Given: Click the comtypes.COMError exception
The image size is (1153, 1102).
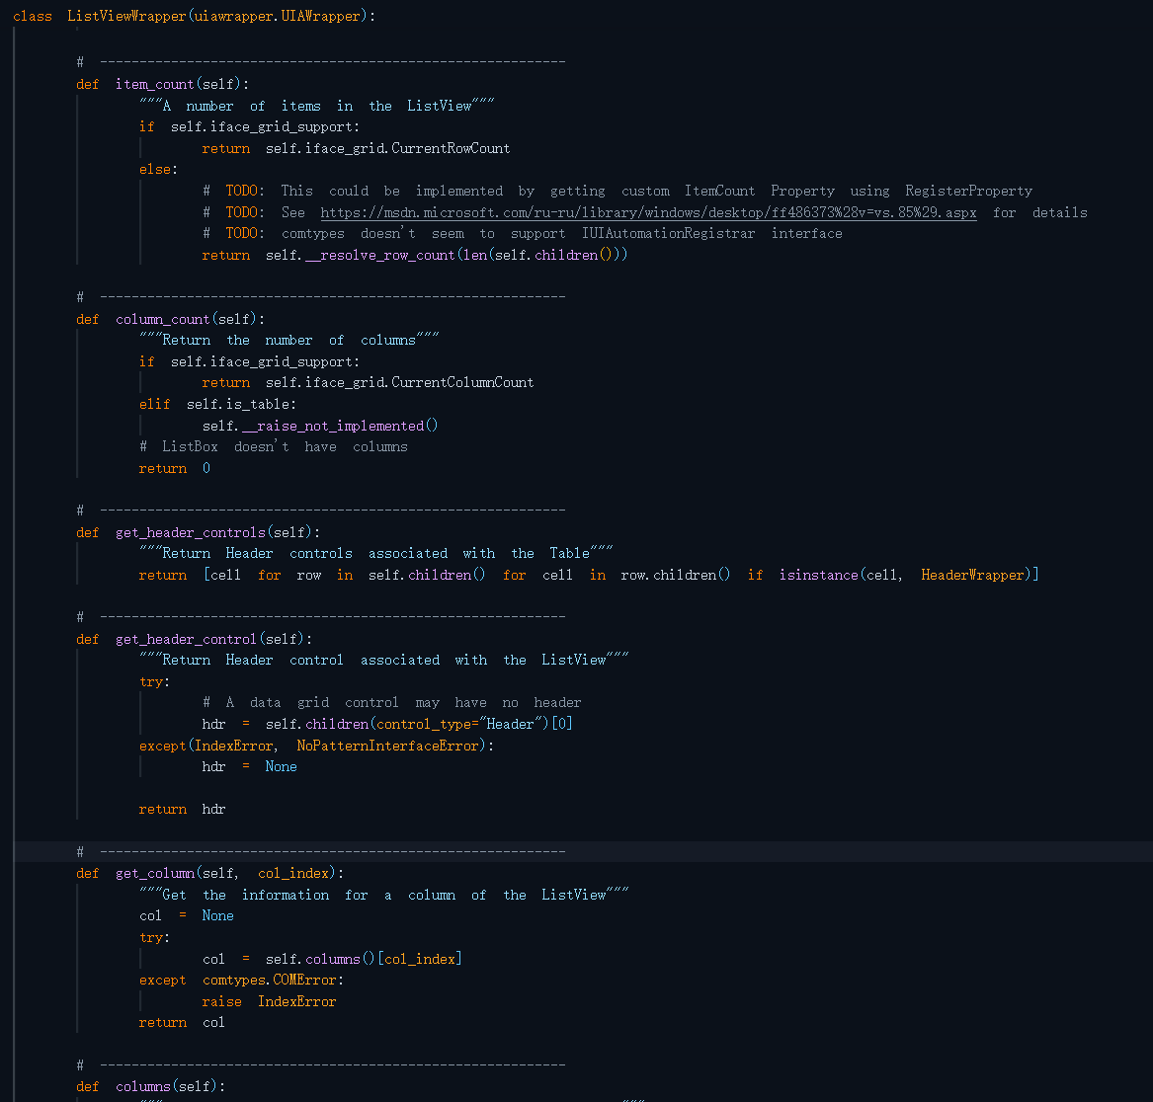Looking at the screenshot, I should pyautogui.click(x=269, y=980).
